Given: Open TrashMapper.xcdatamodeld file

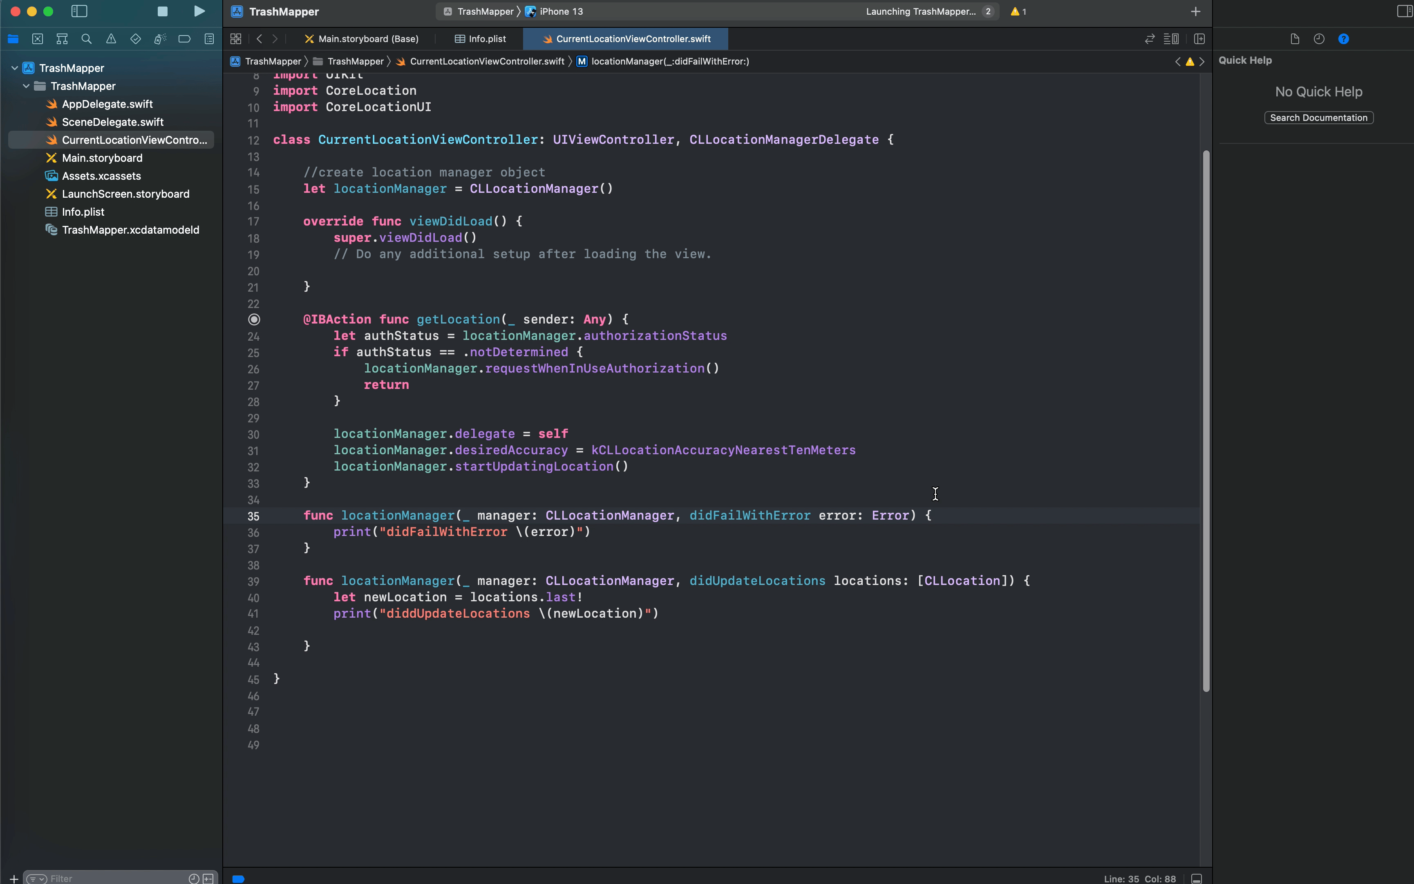Looking at the screenshot, I should coord(130,230).
